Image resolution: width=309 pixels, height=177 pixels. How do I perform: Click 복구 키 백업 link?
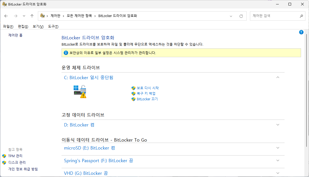coord(146,93)
